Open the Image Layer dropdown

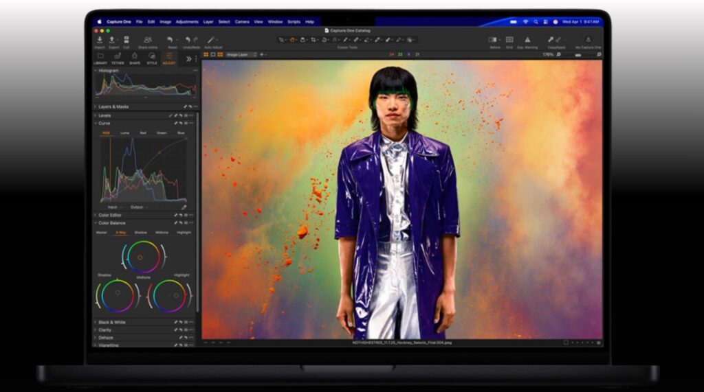[x=241, y=54]
